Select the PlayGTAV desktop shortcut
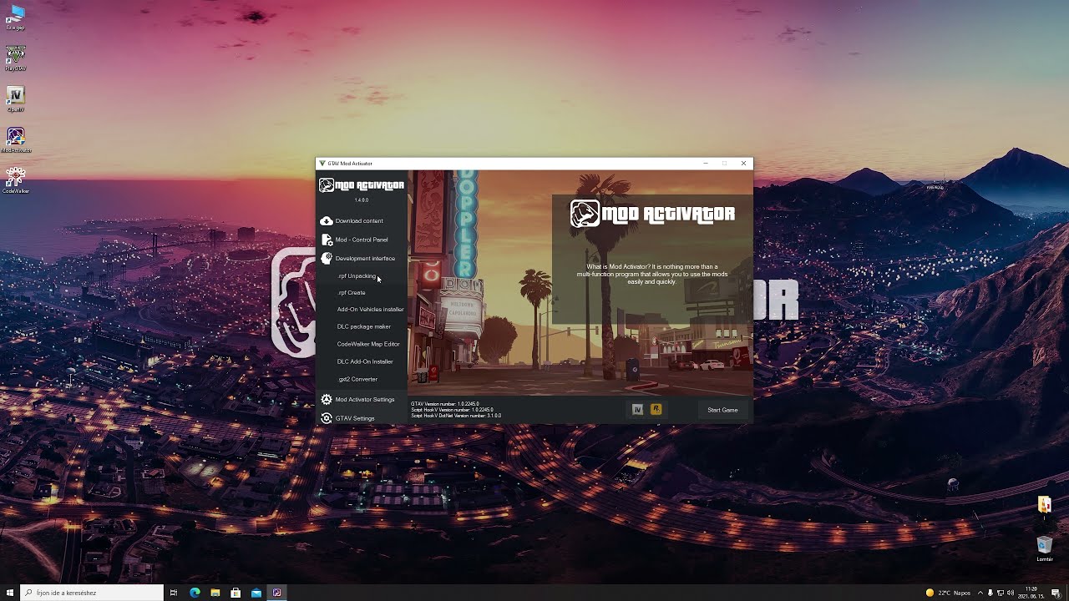The image size is (1069, 601). 15,58
